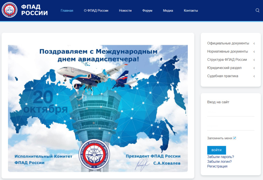This screenshot has width=263, height=180.
Task: Focus the password input field
Action: pos(230,126)
